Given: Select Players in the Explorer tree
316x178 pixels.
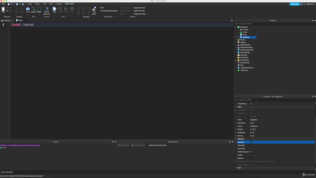Looking at the screenshot, I should click(242, 40).
